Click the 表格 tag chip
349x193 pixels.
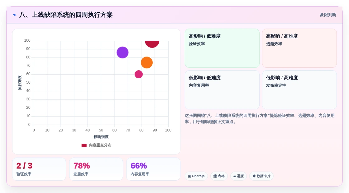pos(219,176)
